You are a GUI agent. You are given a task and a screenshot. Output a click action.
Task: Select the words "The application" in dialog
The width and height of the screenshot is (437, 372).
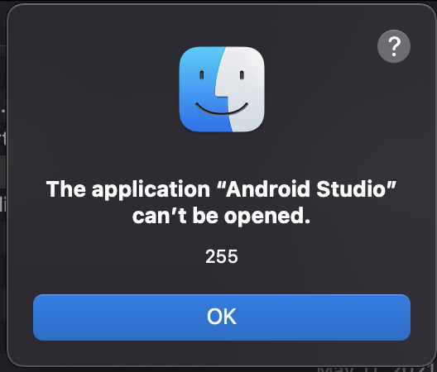tap(128, 189)
